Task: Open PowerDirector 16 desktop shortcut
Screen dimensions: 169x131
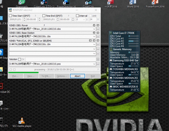Action: click(66, 4)
